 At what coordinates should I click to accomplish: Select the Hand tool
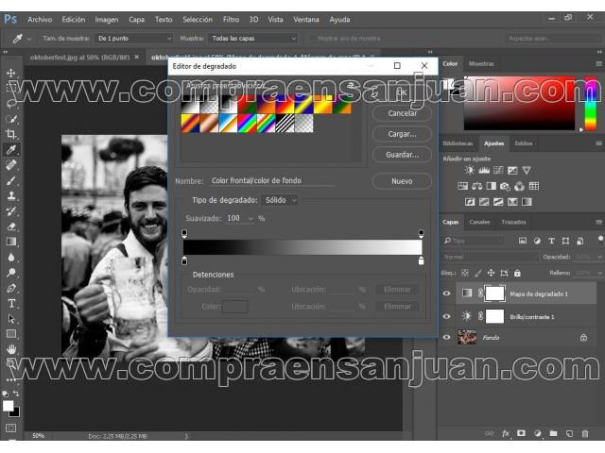pos(10,349)
